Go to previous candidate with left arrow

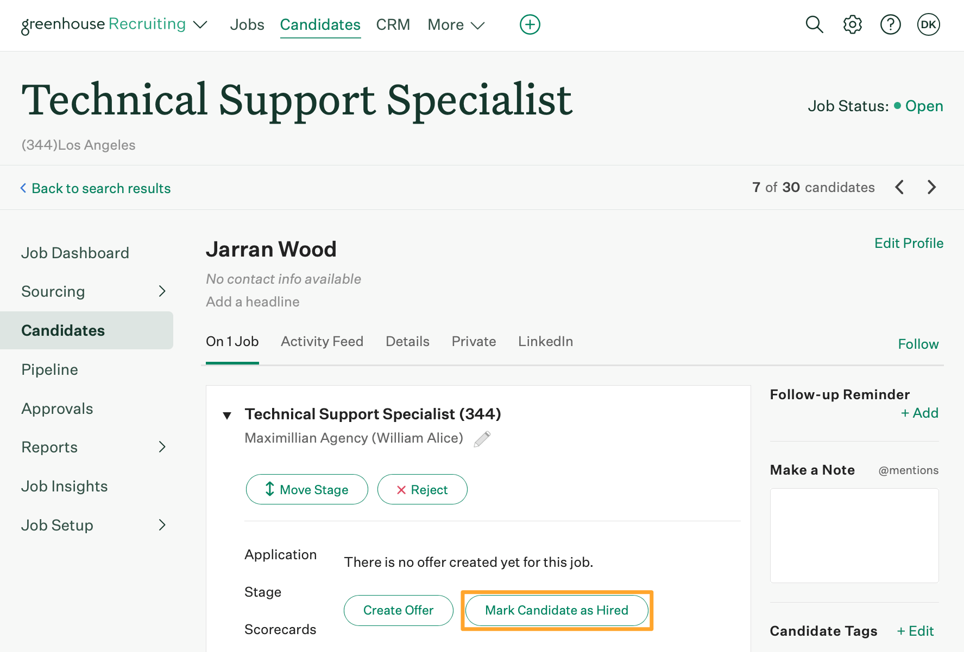[899, 187]
